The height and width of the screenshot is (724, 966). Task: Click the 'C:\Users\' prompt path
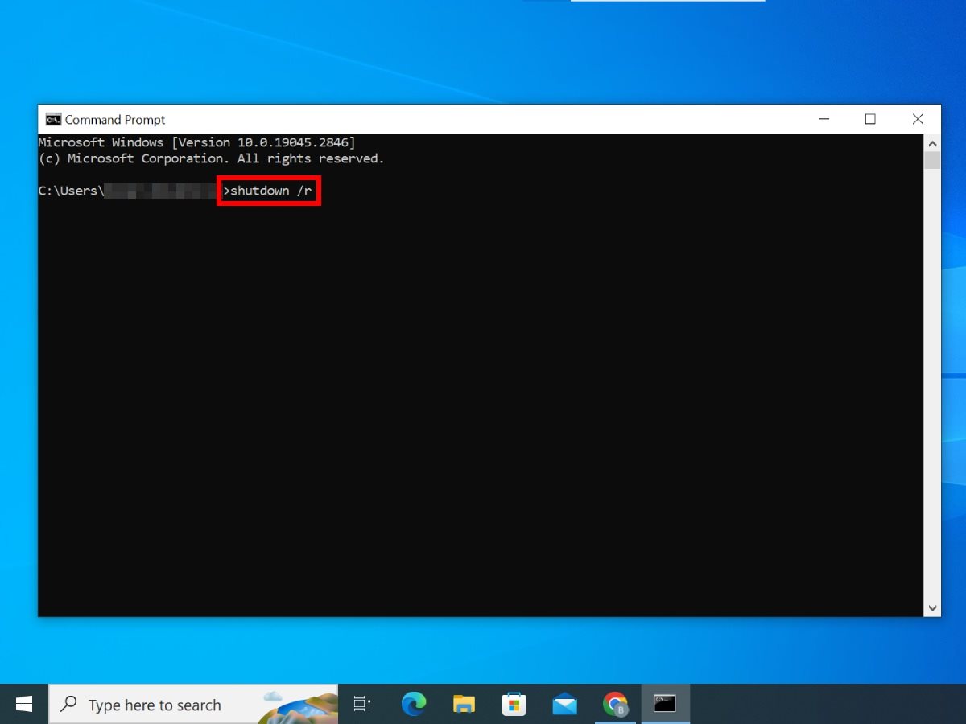pyautogui.click(x=72, y=191)
